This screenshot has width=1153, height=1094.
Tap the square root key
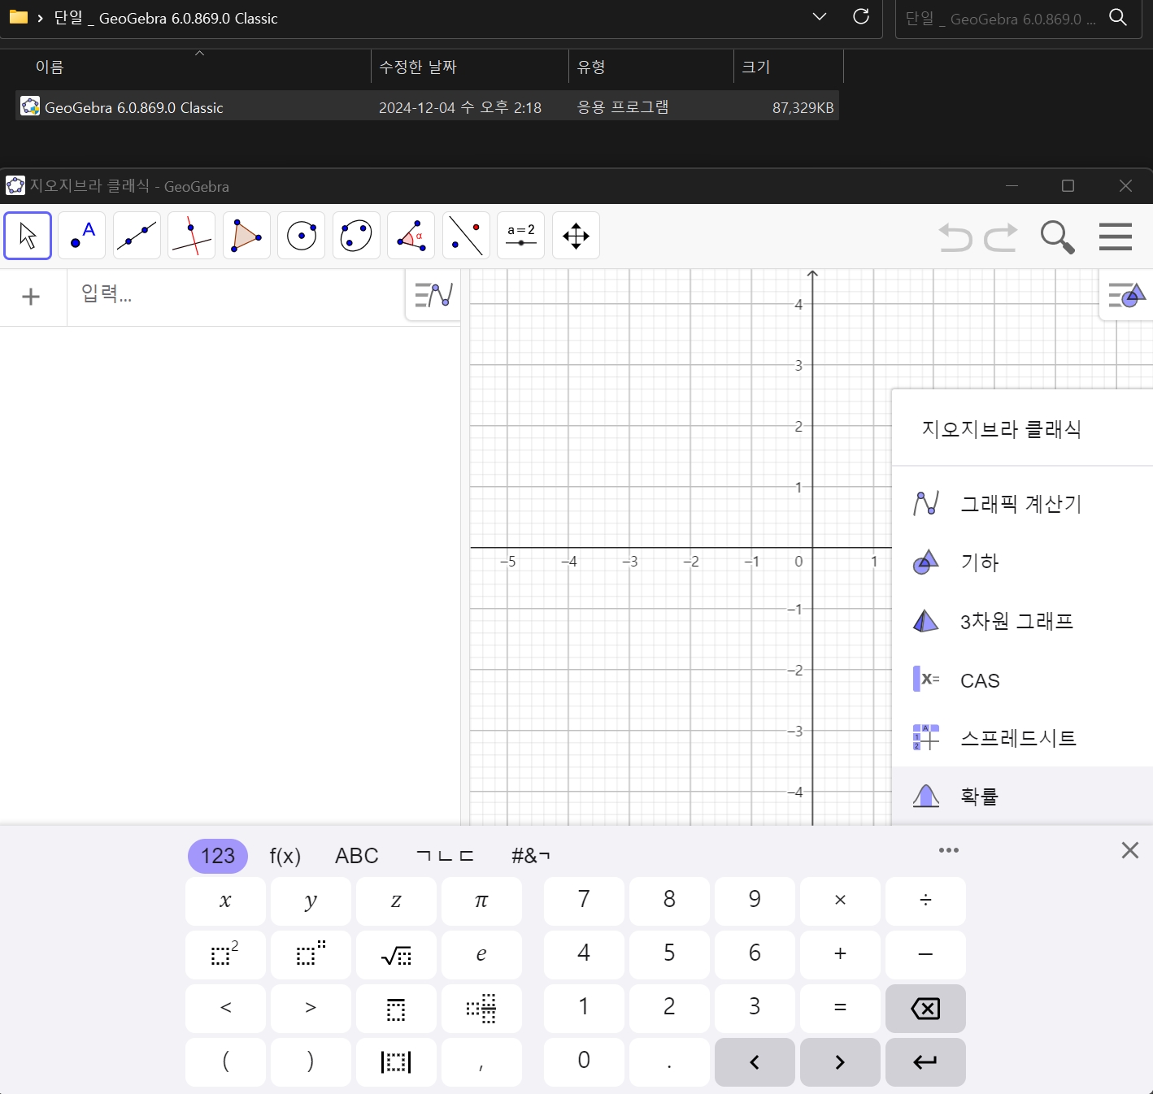click(396, 954)
